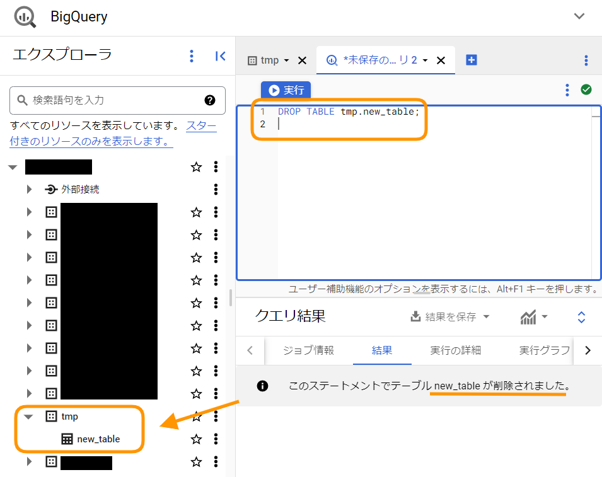Open more options for the top project
Screen dimensions: 602x477
216,166
